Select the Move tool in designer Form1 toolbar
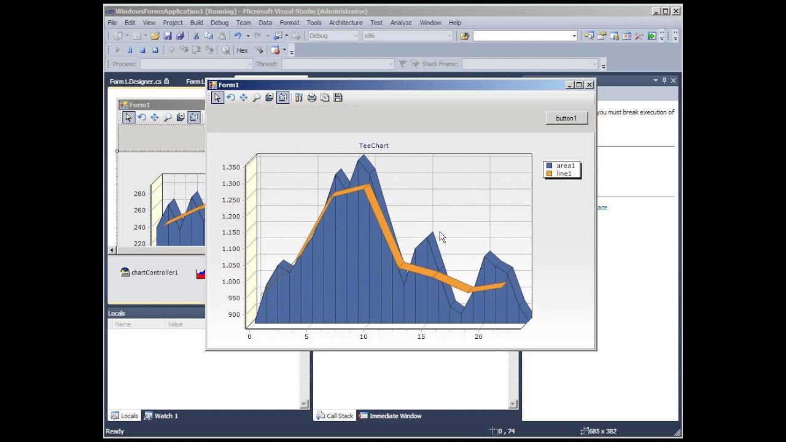 [154, 117]
